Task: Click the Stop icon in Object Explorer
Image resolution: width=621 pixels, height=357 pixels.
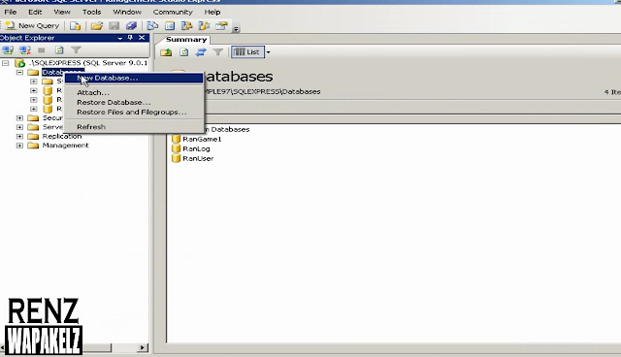Action: click(41, 49)
